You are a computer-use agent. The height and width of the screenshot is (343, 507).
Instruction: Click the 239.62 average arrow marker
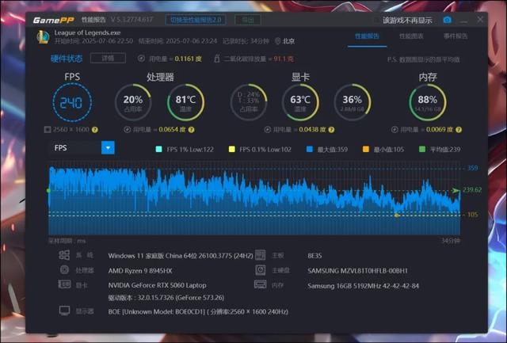pyautogui.click(x=456, y=190)
